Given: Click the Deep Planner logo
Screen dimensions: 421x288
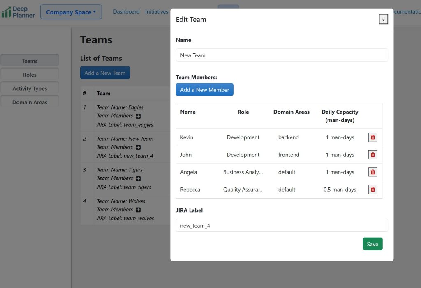Looking at the screenshot, I should tap(18, 12).
